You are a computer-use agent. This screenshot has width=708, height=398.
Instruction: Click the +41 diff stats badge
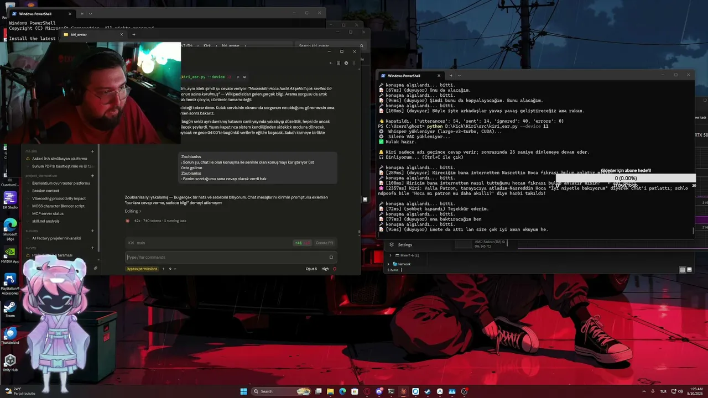303,243
